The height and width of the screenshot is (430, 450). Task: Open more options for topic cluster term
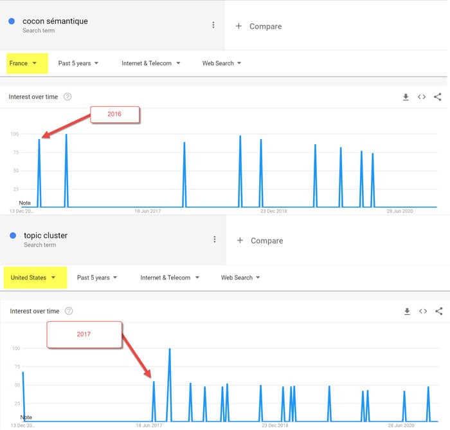(x=215, y=239)
